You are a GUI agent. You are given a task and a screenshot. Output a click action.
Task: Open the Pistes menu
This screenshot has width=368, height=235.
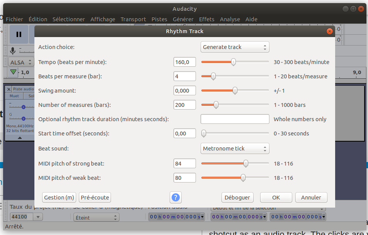tap(159, 19)
